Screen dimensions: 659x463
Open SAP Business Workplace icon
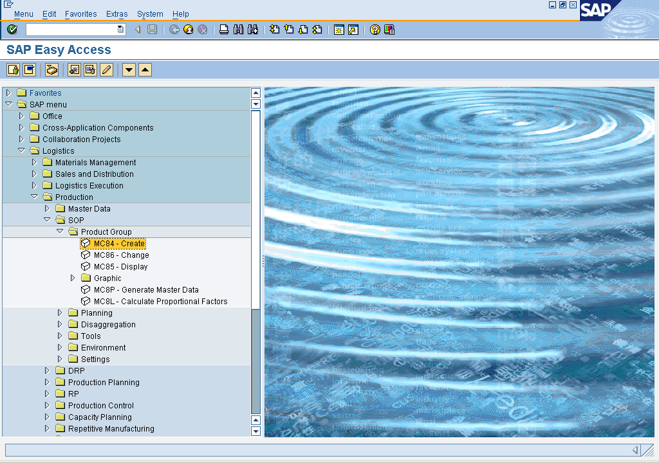[x=51, y=69]
